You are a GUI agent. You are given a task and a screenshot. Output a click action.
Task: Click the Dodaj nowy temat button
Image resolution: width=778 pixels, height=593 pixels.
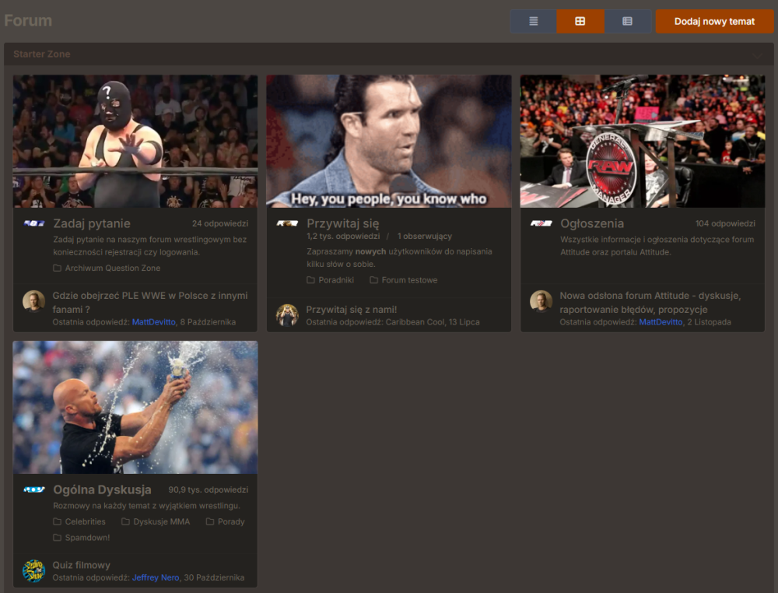click(714, 22)
